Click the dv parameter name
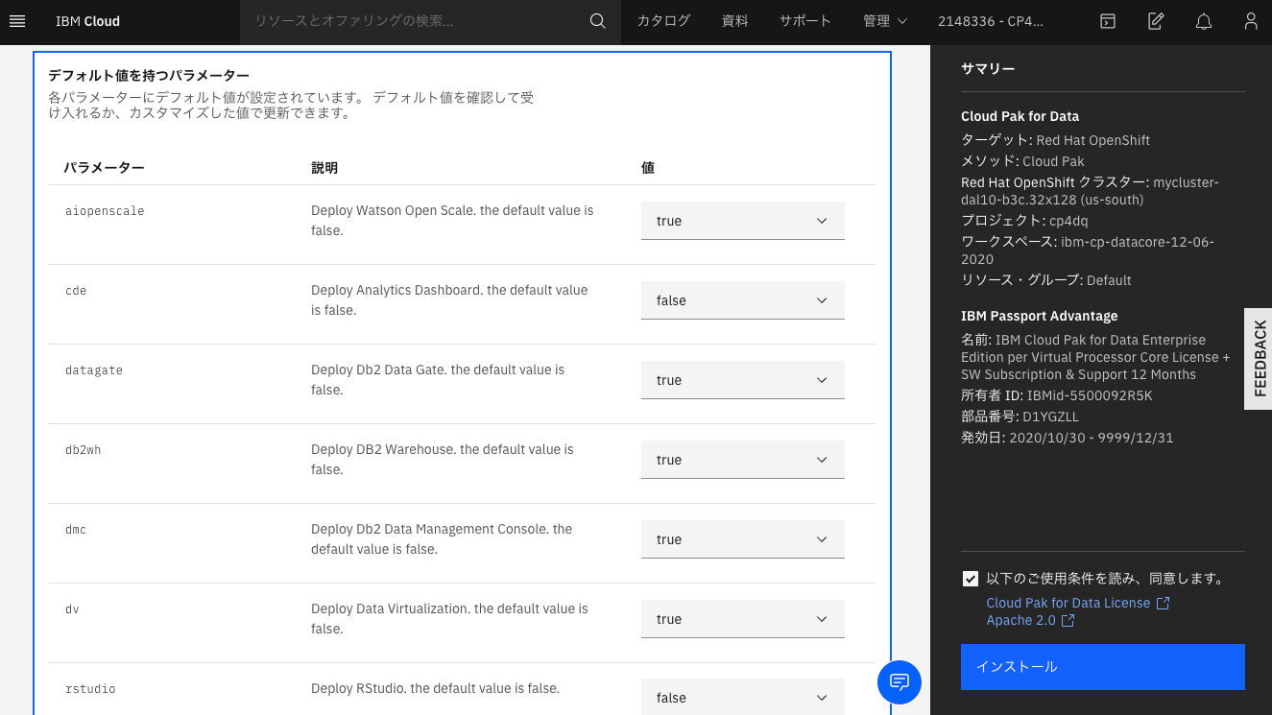 (72, 609)
